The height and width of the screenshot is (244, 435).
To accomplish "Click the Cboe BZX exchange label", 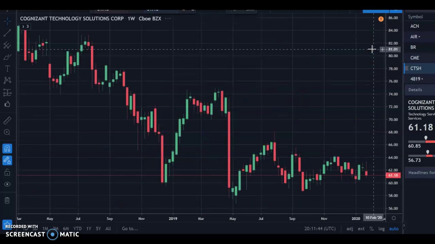I will (x=150, y=19).
